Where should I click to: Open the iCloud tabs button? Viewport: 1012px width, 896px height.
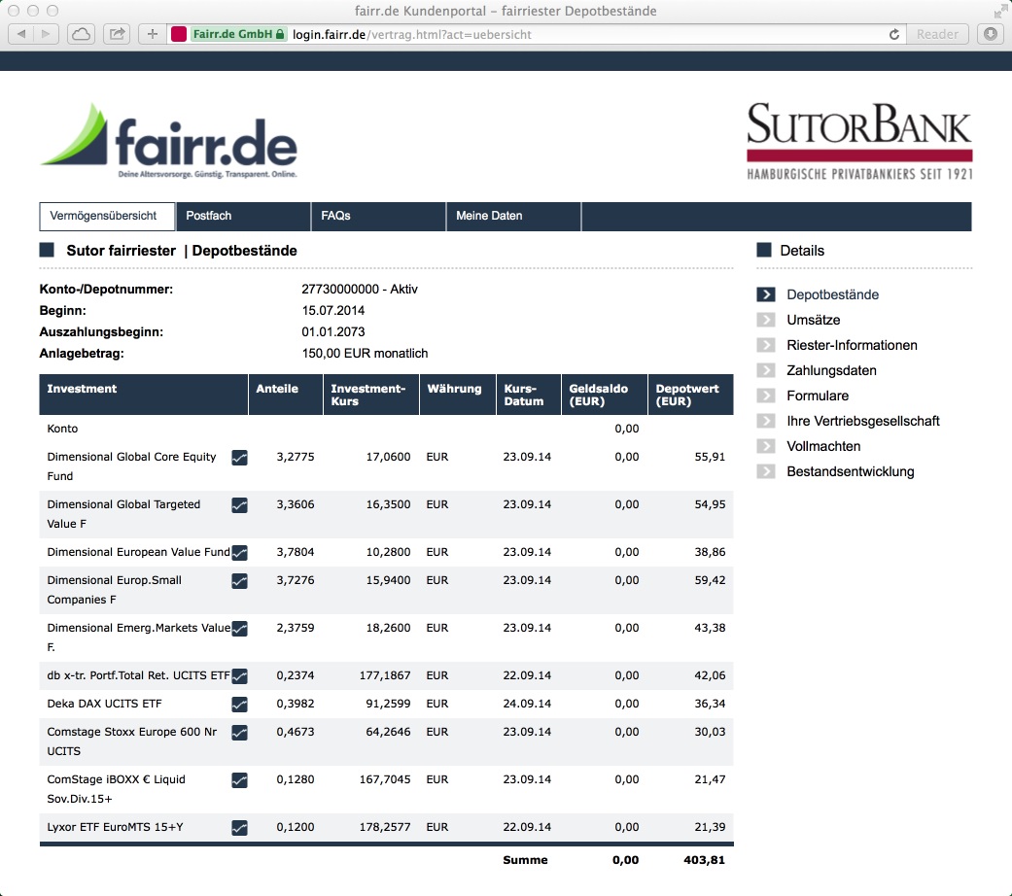(x=82, y=34)
